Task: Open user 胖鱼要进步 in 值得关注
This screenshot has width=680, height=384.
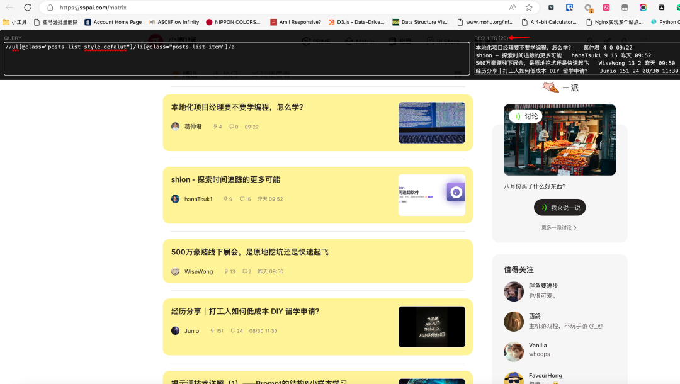Action: click(543, 286)
